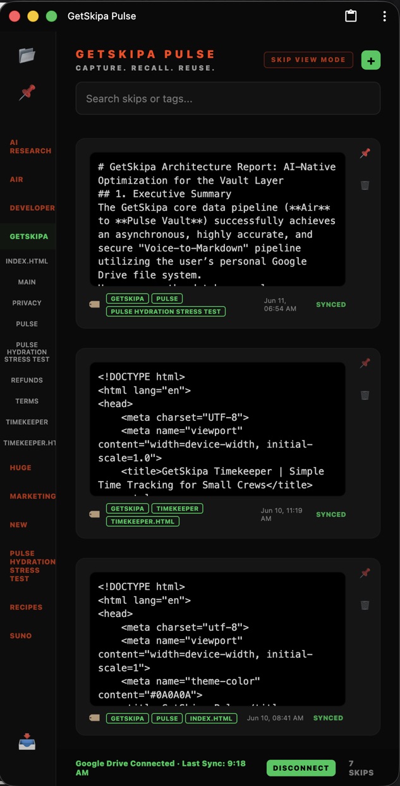Screen dimensions: 400x786
Task: Select the TIMEKEEPER.HTML sidebar sub-tag
Action: (x=29, y=443)
